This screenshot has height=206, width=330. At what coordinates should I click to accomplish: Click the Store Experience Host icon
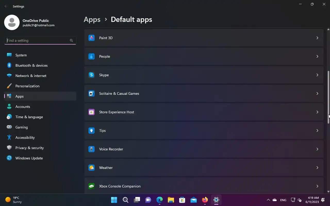(x=92, y=112)
